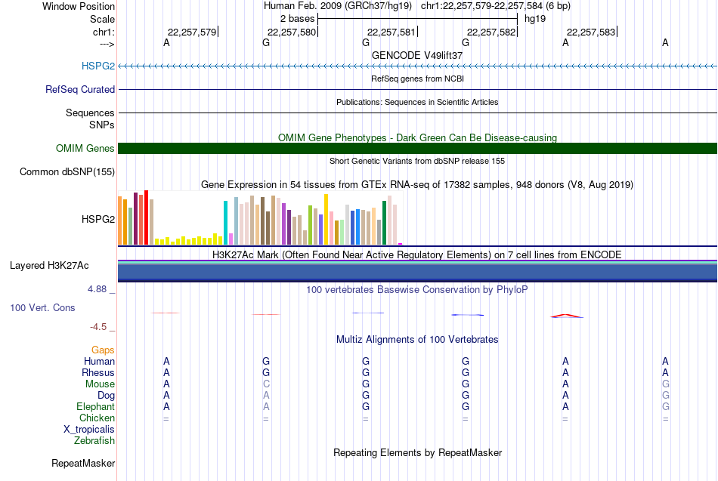Click position label 22,257,581 on ruler
Image resolution: width=718 pixels, height=481 pixels.
pos(391,32)
